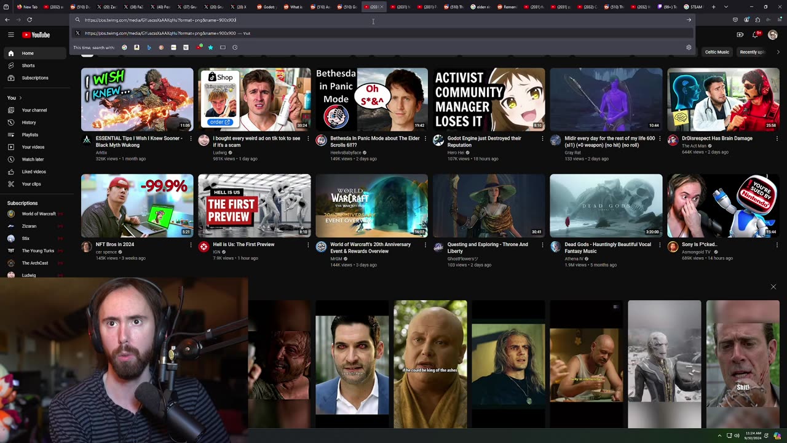Play the Hell is Us First Preview thumbnail
Image resolution: width=787 pixels, height=443 pixels.
pyautogui.click(x=254, y=206)
